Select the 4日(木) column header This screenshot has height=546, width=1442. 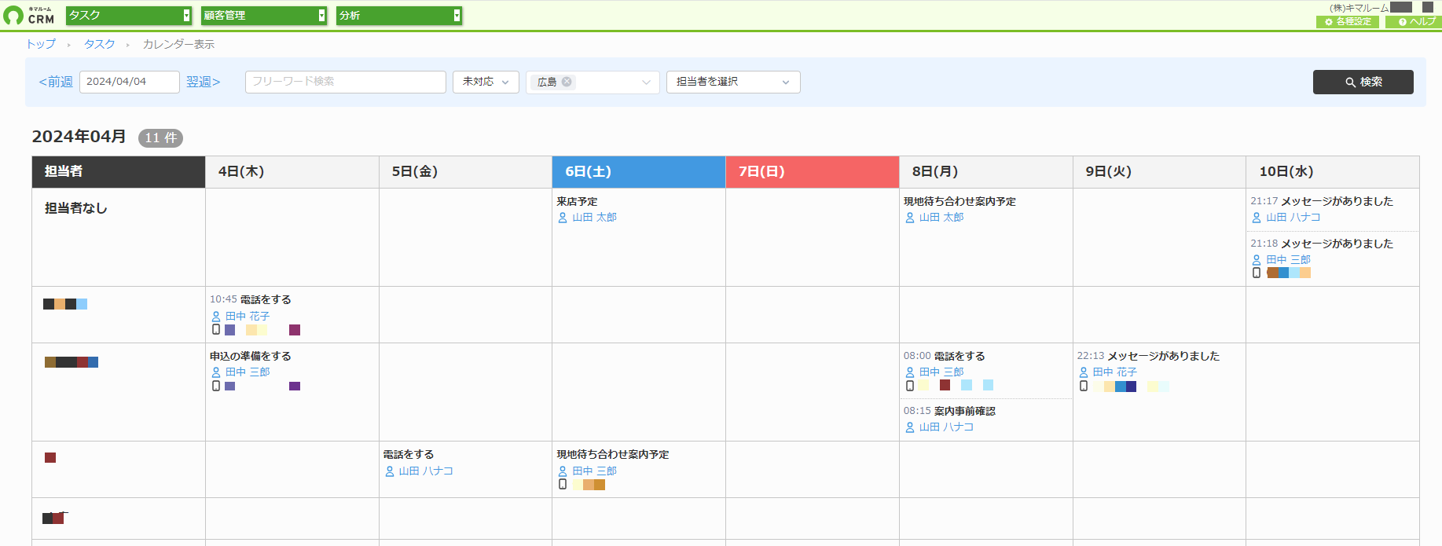click(292, 172)
